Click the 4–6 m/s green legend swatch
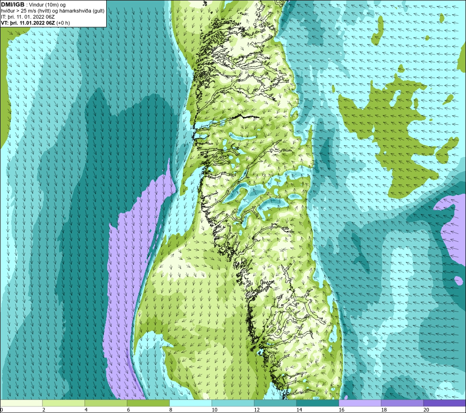The width and height of the screenshot is (466, 413). coord(106,403)
